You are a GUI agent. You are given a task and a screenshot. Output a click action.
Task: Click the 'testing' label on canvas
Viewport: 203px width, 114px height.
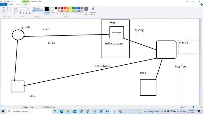(139, 30)
